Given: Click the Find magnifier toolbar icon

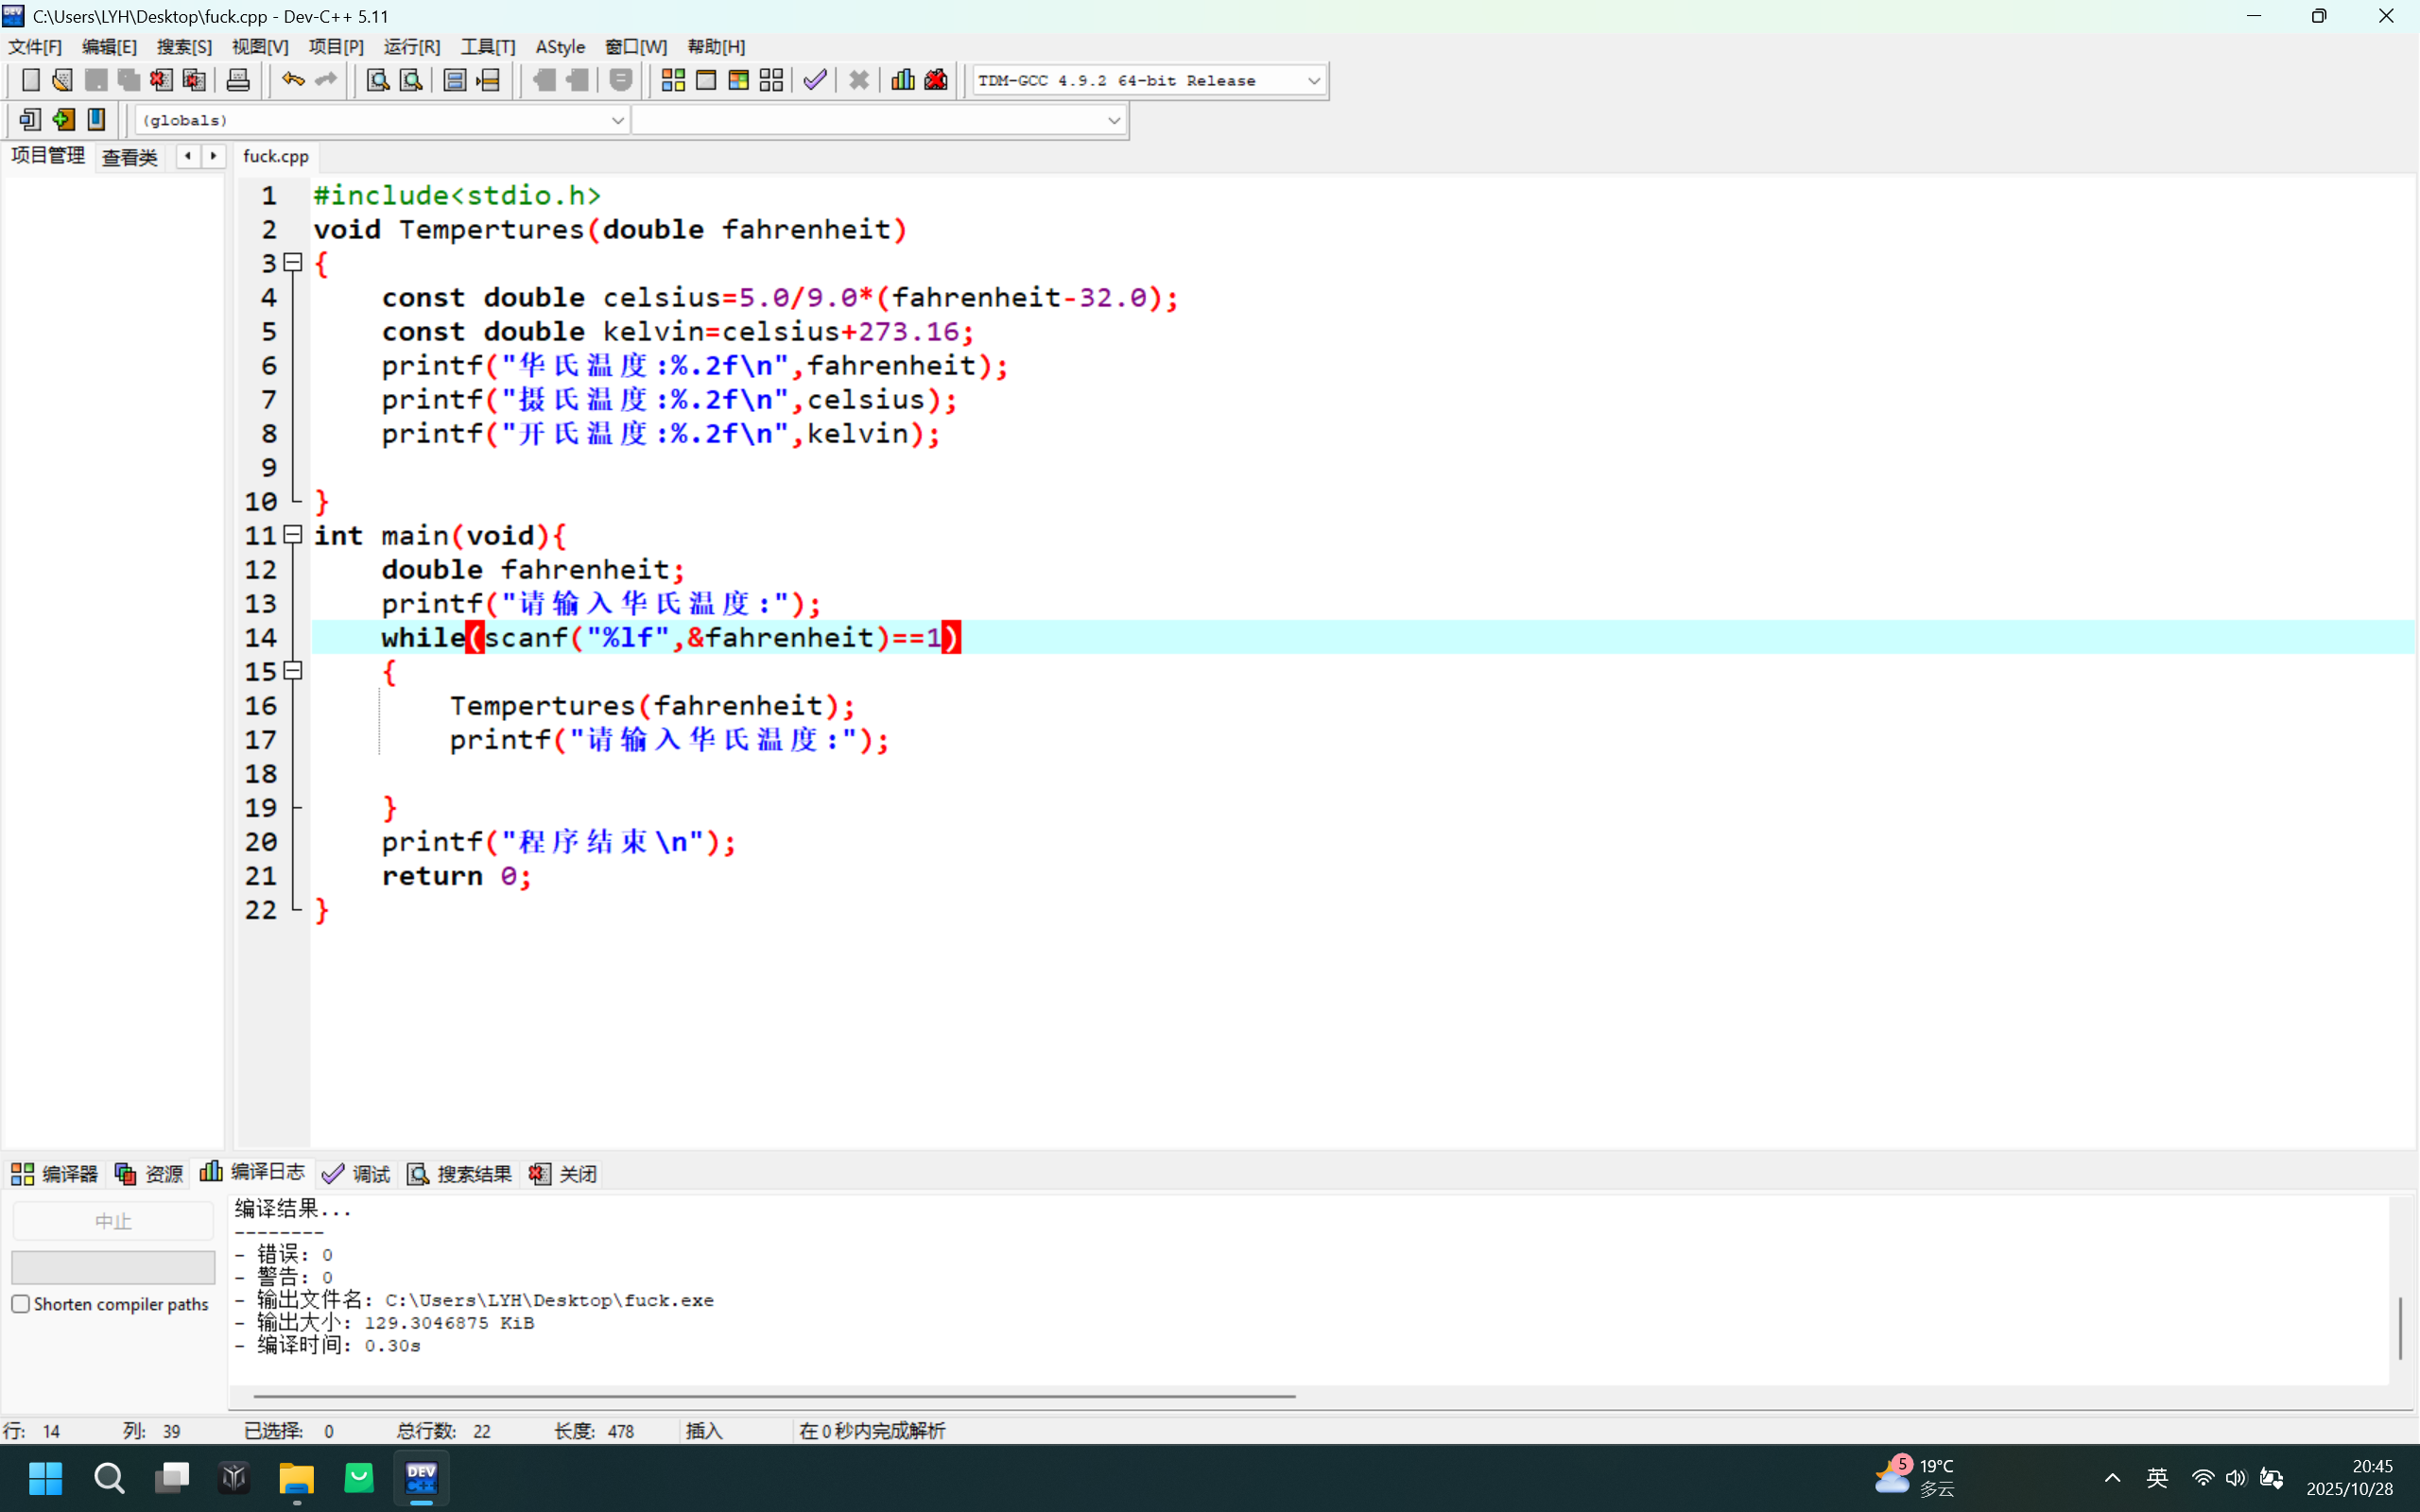Looking at the screenshot, I should tap(377, 80).
